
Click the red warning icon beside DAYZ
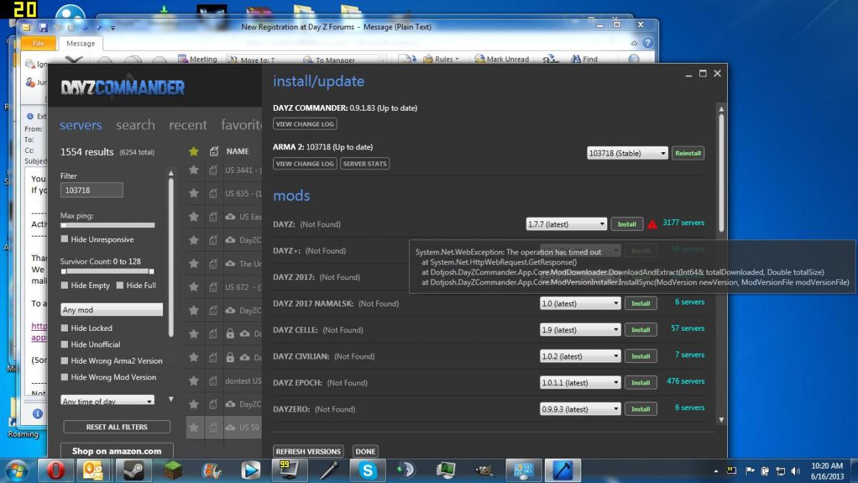click(652, 224)
